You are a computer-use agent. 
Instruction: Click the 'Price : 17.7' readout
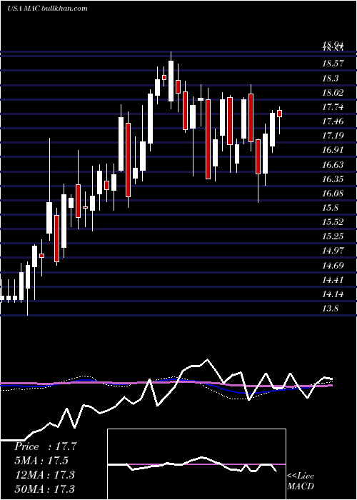click(x=46, y=446)
